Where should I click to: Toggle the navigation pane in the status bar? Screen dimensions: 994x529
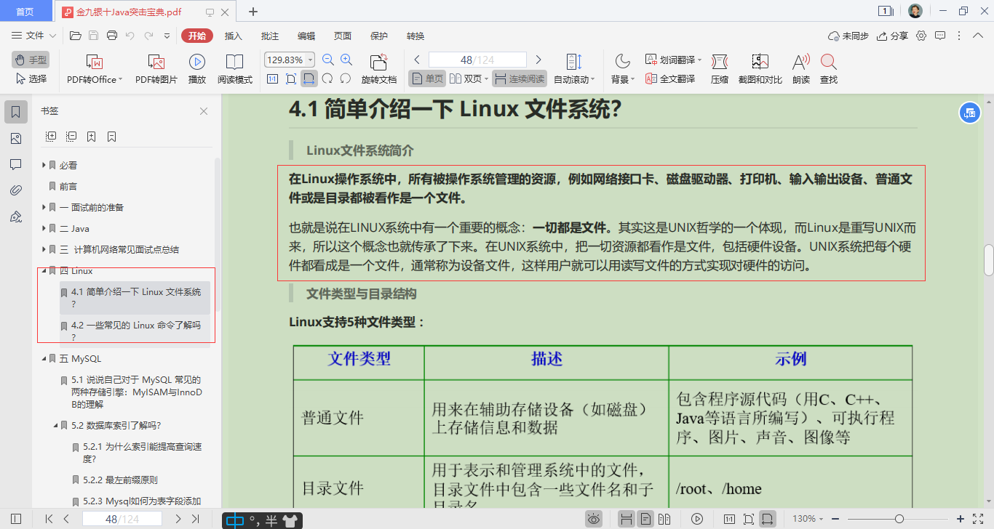click(x=16, y=519)
